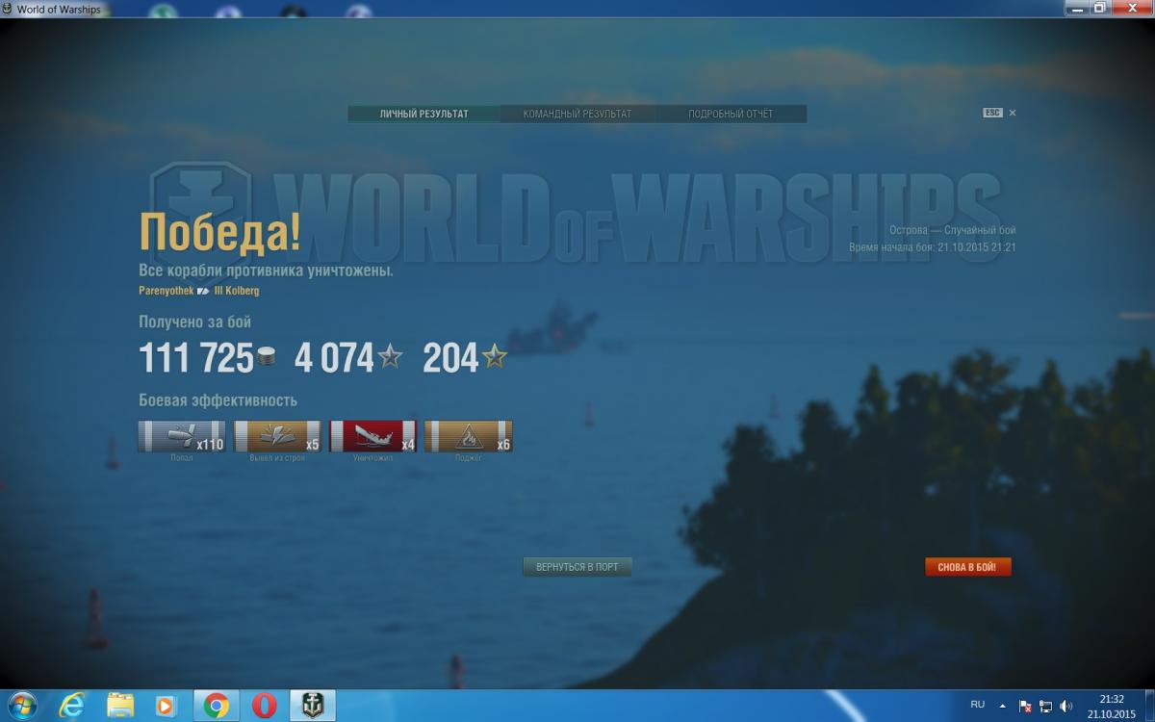1155x722 pixels.
Task: Open Windows Explorer folder icon on taskbar
Action: 119,706
